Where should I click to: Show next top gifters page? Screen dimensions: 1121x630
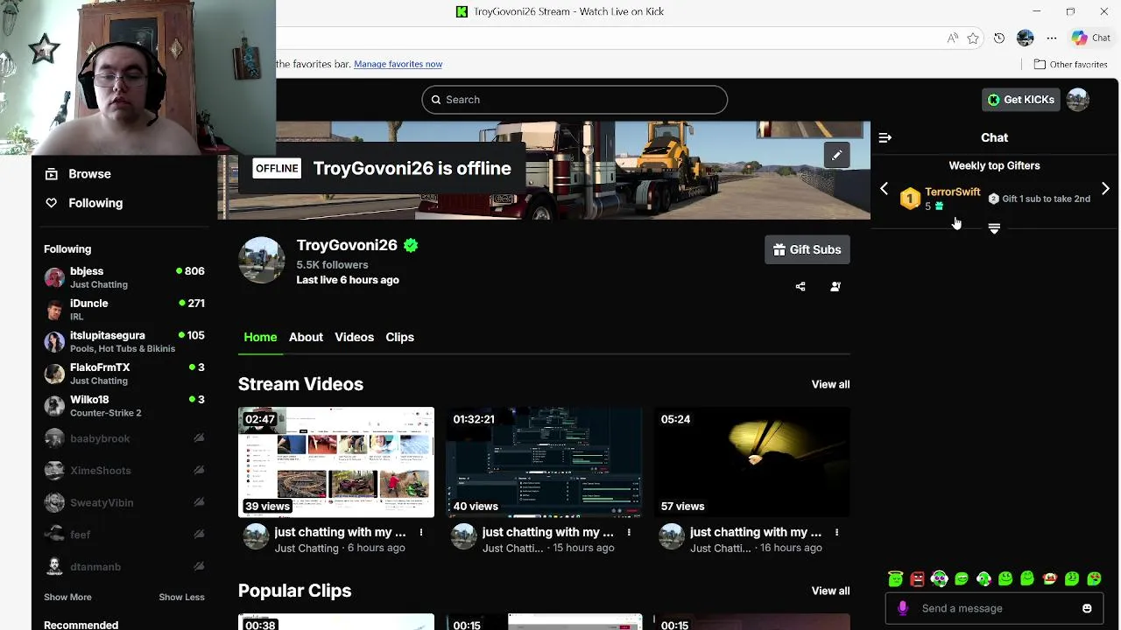point(1105,189)
